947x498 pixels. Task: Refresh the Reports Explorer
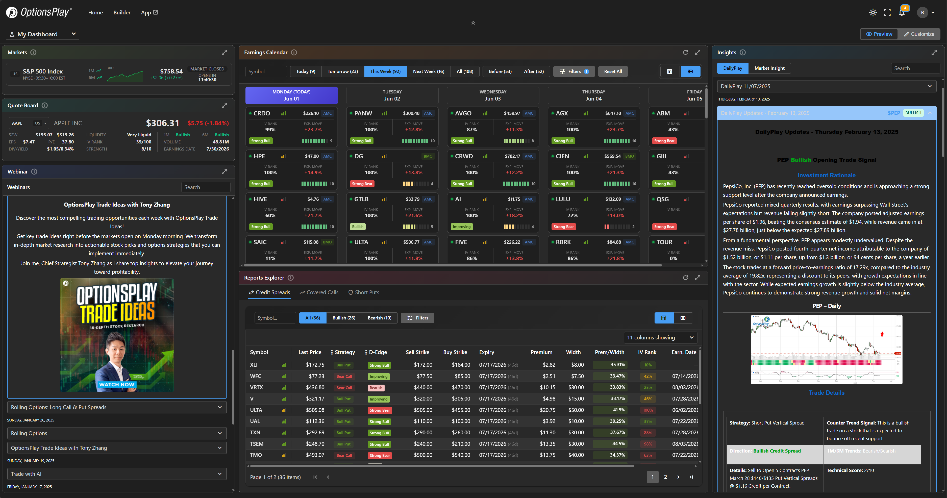685,278
